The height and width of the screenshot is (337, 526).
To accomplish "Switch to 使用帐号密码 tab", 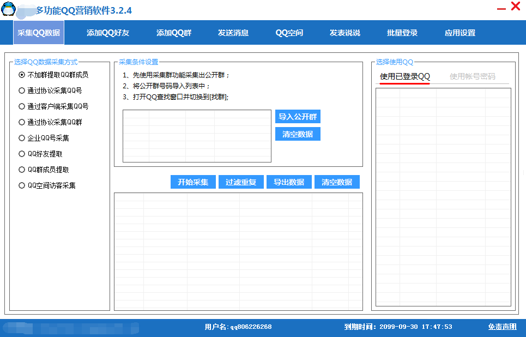I will click(x=473, y=76).
